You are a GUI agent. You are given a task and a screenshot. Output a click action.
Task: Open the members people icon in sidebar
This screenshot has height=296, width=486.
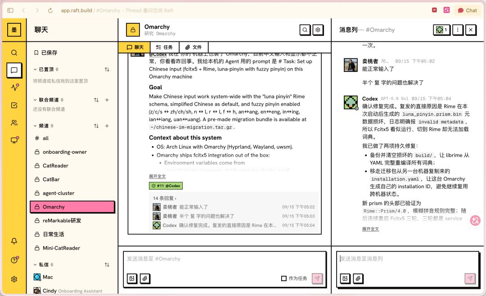(x=14, y=123)
